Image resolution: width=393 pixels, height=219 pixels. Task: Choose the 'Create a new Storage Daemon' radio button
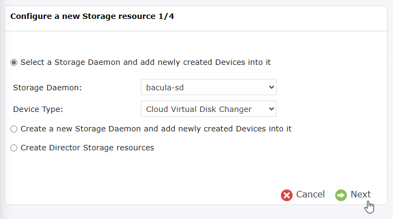pos(14,129)
